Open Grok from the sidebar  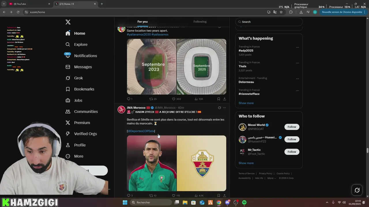74,78
